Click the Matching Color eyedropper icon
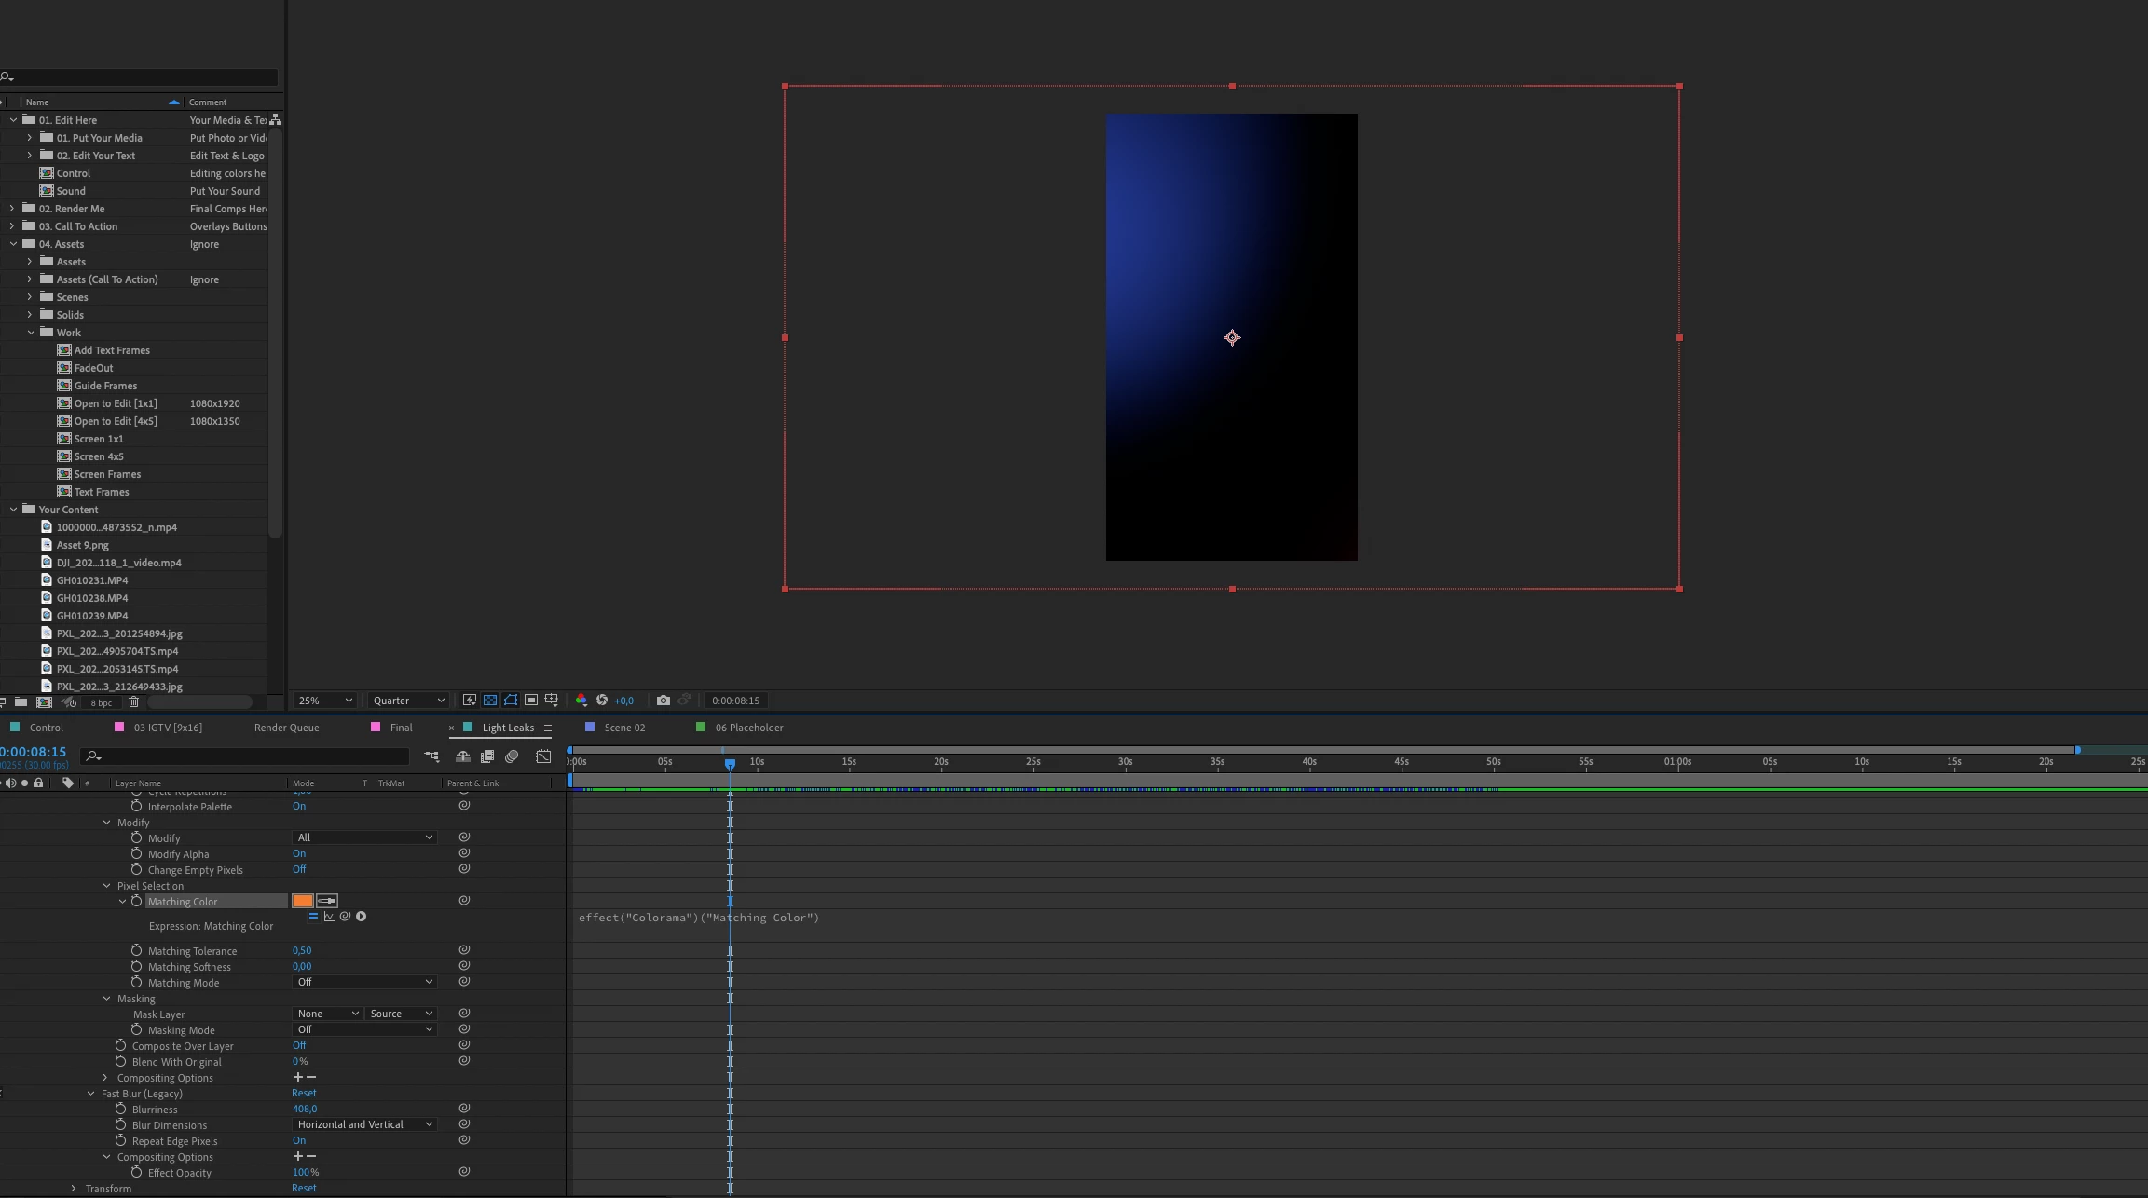Screen dimensions: 2148x1198 (x=327, y=901)
